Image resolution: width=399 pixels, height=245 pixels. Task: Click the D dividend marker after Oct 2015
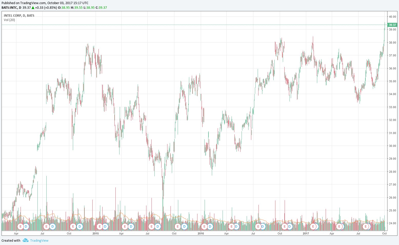coord(184,227)
